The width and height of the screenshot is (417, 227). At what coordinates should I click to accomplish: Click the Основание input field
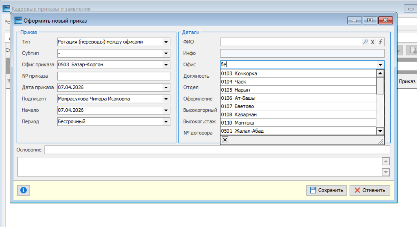point(217,150)
